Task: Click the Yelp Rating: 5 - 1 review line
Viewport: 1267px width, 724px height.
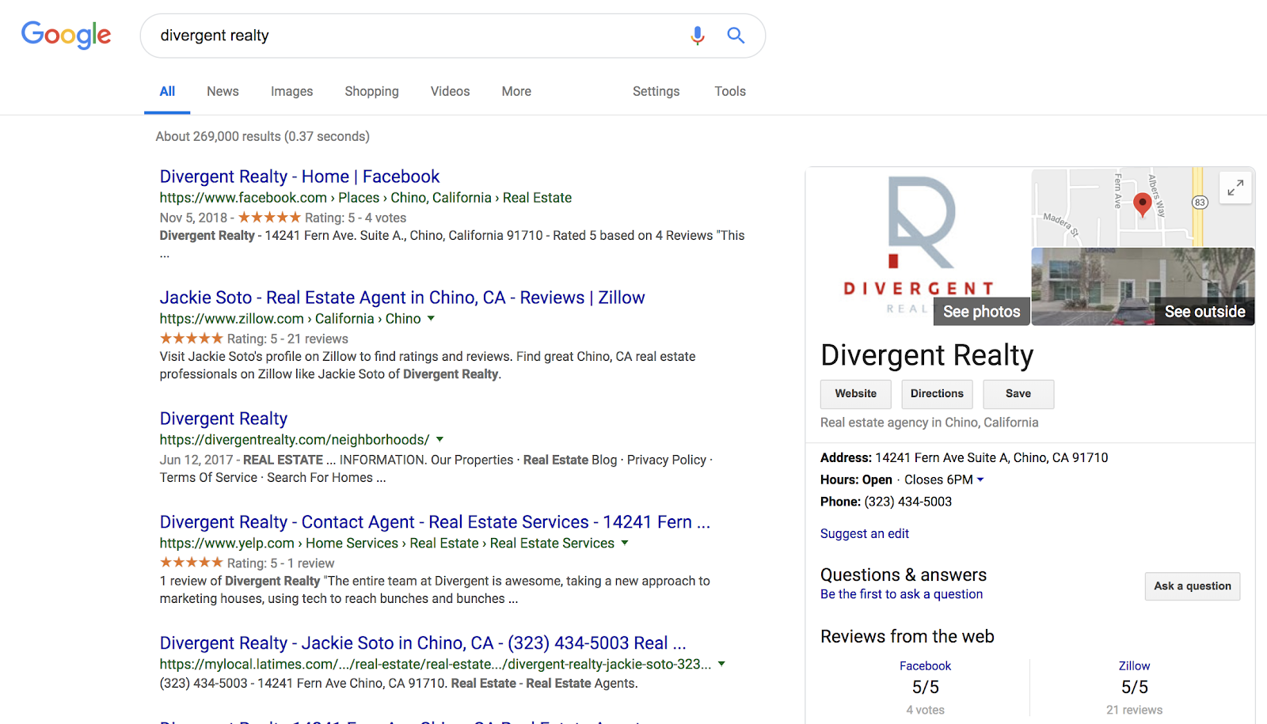Action: 247,563
